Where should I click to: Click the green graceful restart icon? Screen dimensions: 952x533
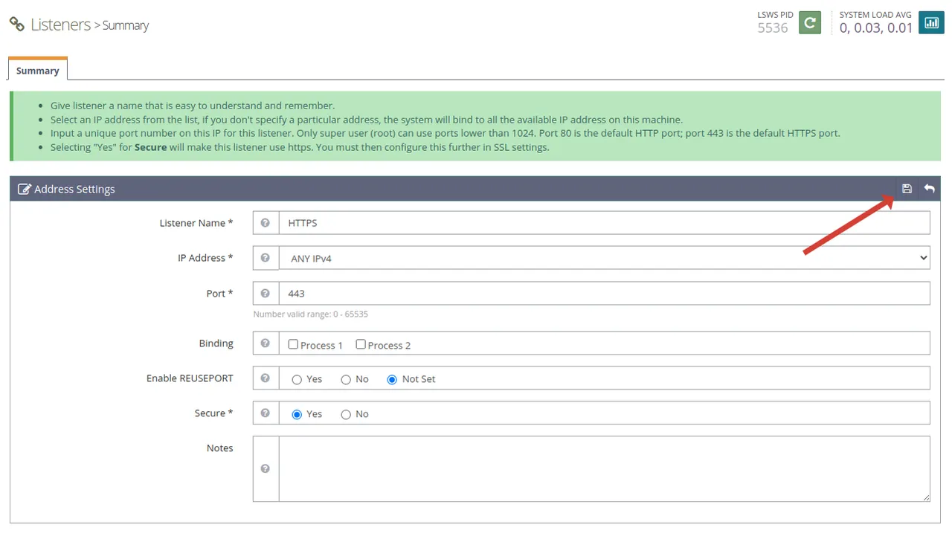[810, 23]
